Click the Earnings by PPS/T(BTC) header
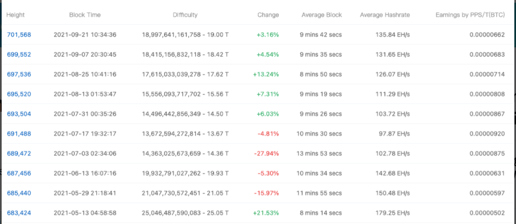516x224 pixels. [470, 15]
